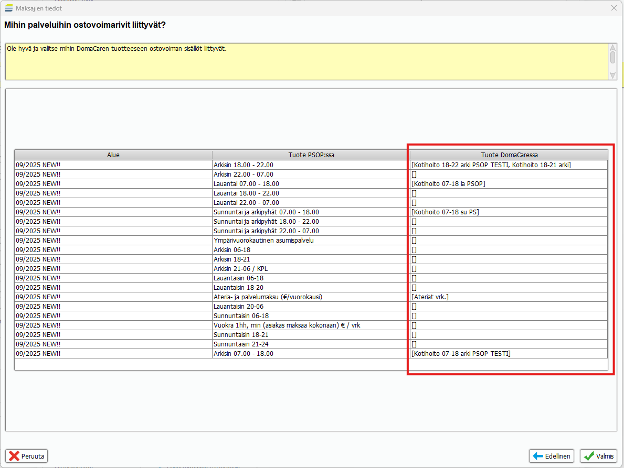Image resolution: width=624 pixels, height=468 pixels.
Task: Click product 'Lauantaisin 20-06'
Action: pyautogui.click(x=311, y=306)
